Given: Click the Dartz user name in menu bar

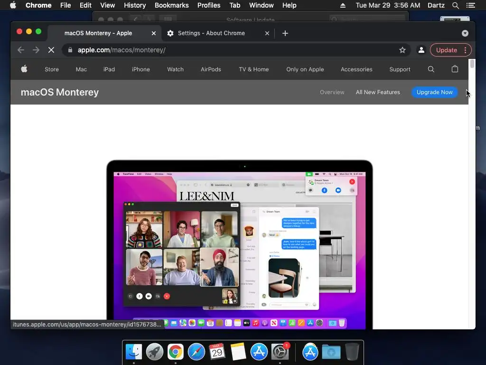Looking at the screenshot, I should [x=436, y=5].
